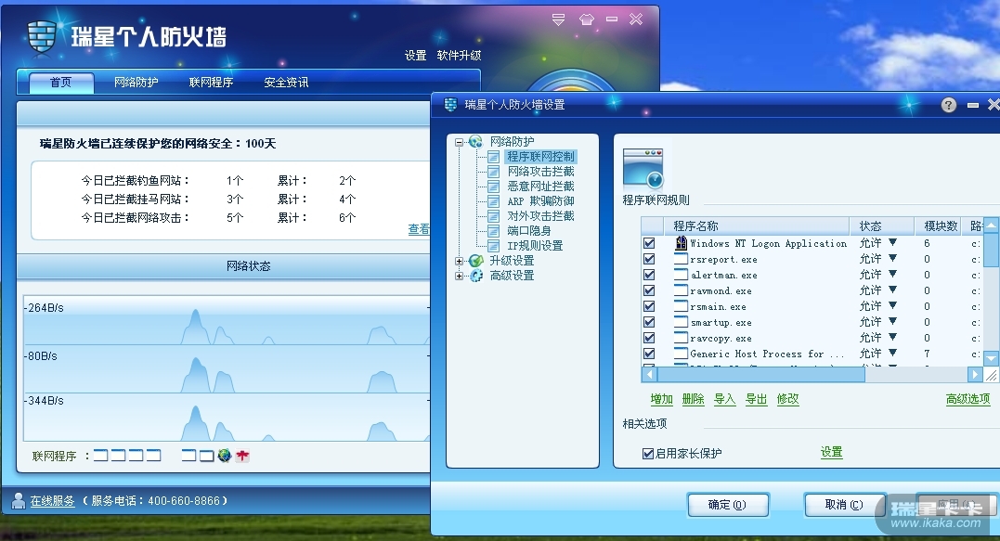Open status dropdown for Windows NT Logon Application

coord(893,242)
